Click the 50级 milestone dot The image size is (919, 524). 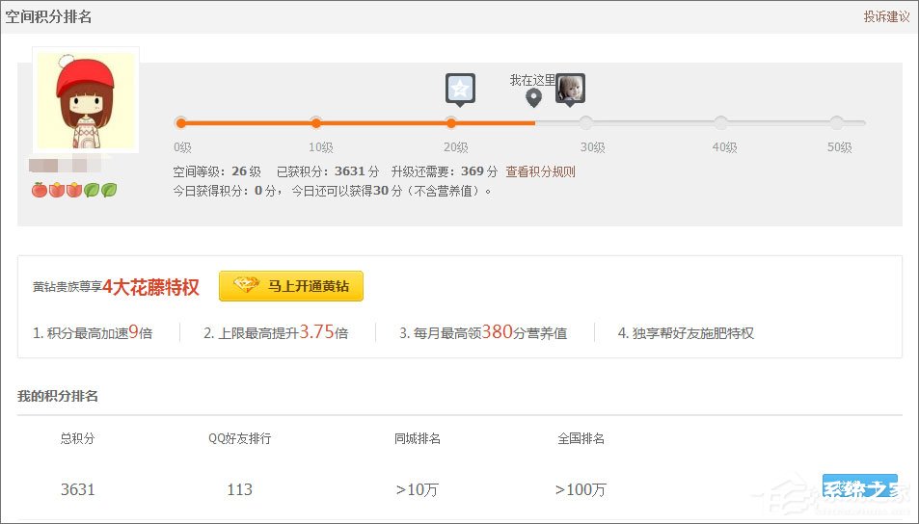(836, 122)
